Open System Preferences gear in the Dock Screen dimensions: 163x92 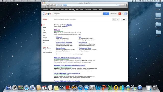[x=92, y=88]
